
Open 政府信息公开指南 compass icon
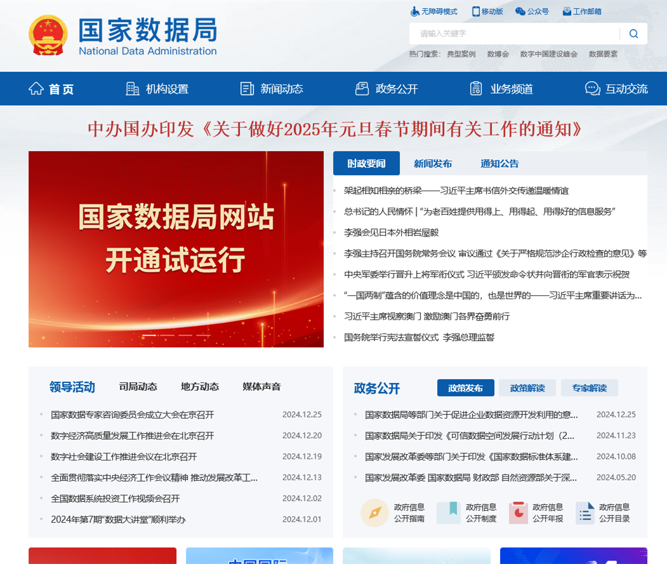tap(375, 513)
